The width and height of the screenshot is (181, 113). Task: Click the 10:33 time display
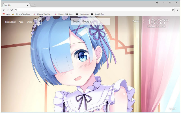tap(156, 22)
